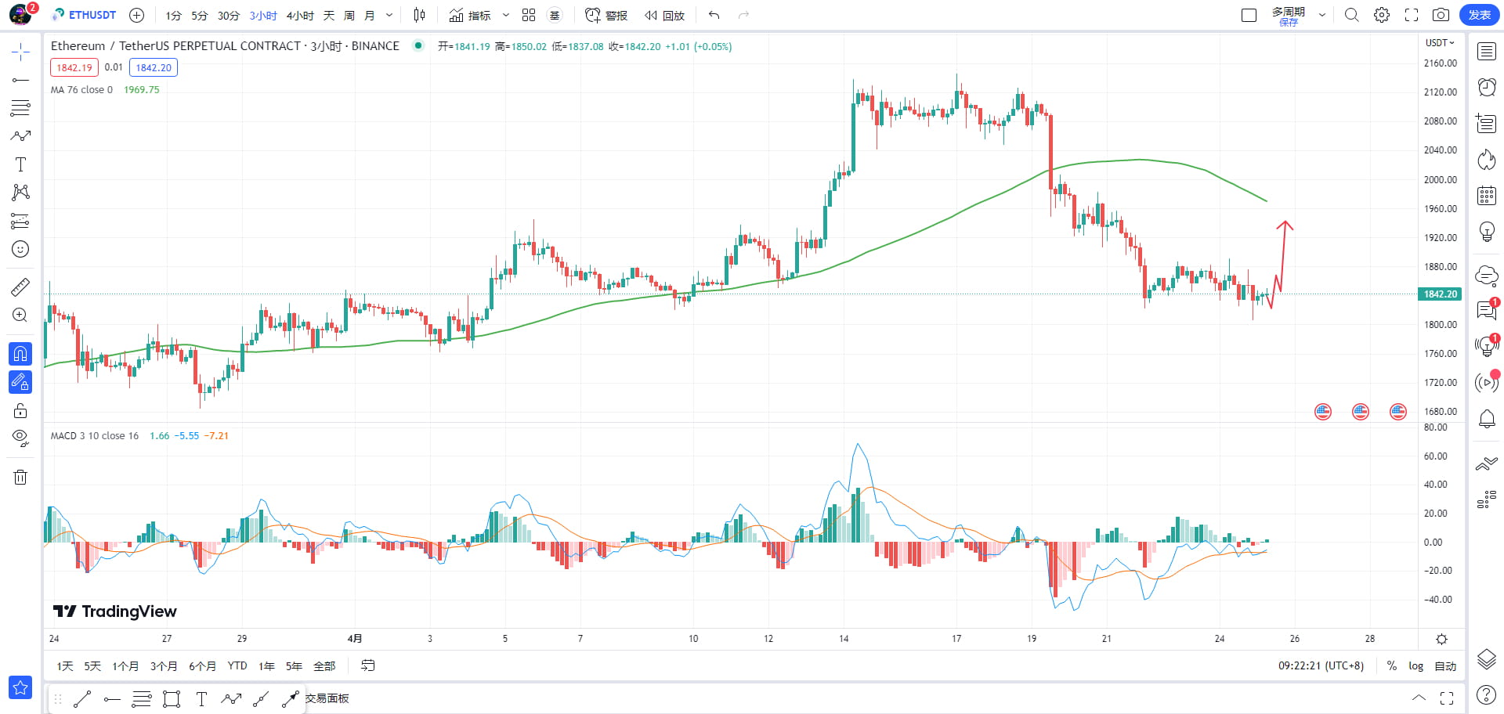The image size is (1504, 714).
Task: Switch to 天 daily timeframe
Action: 329,15
